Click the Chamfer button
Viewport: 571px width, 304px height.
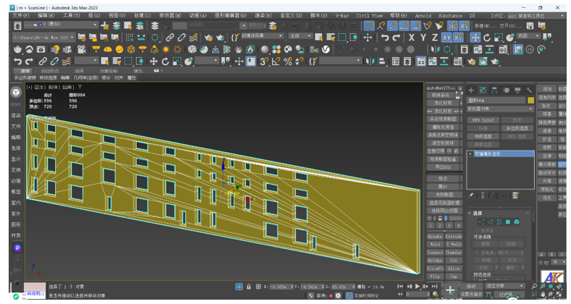(x=454, y=253)
